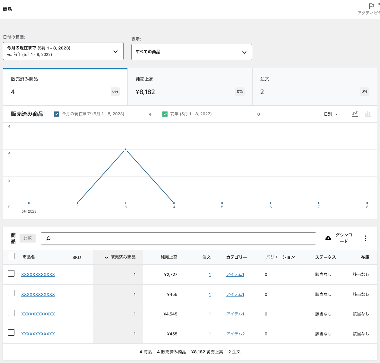Image resolution: width=380 pixels, height=363 pixels.
Task: Sort by 販売済み商品 column header
Action: pyautogui.click(x=120, y=257)
